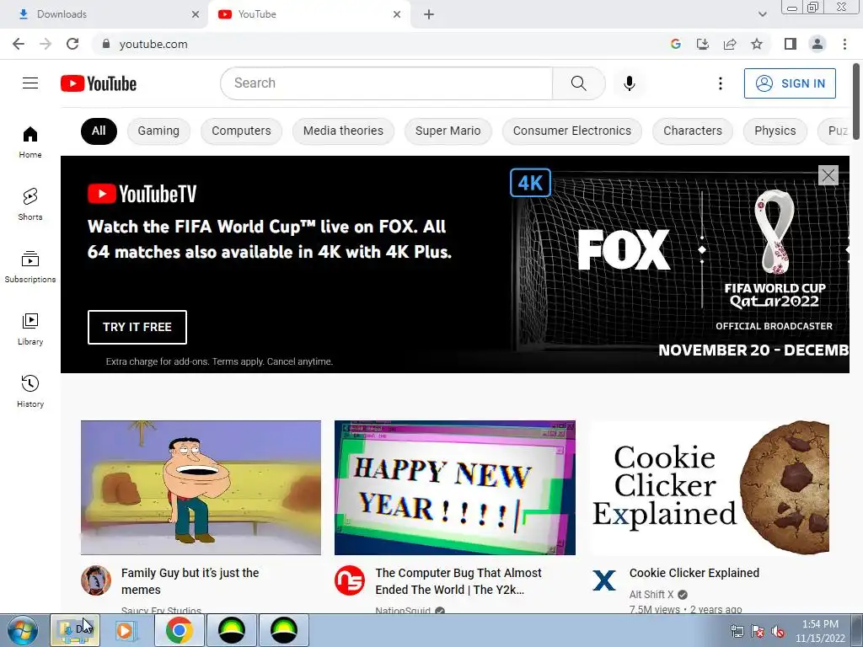Bookmark this page with the star icon
Image resolution: width=863 pixels, height=647 pixels.
(757, 44)
